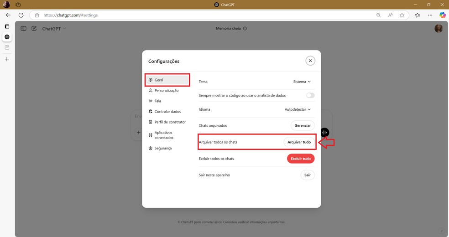This screenshot has width=449, height=237.
Task: Click the 'Chats arquivados' label
Action: coord(213,125)
